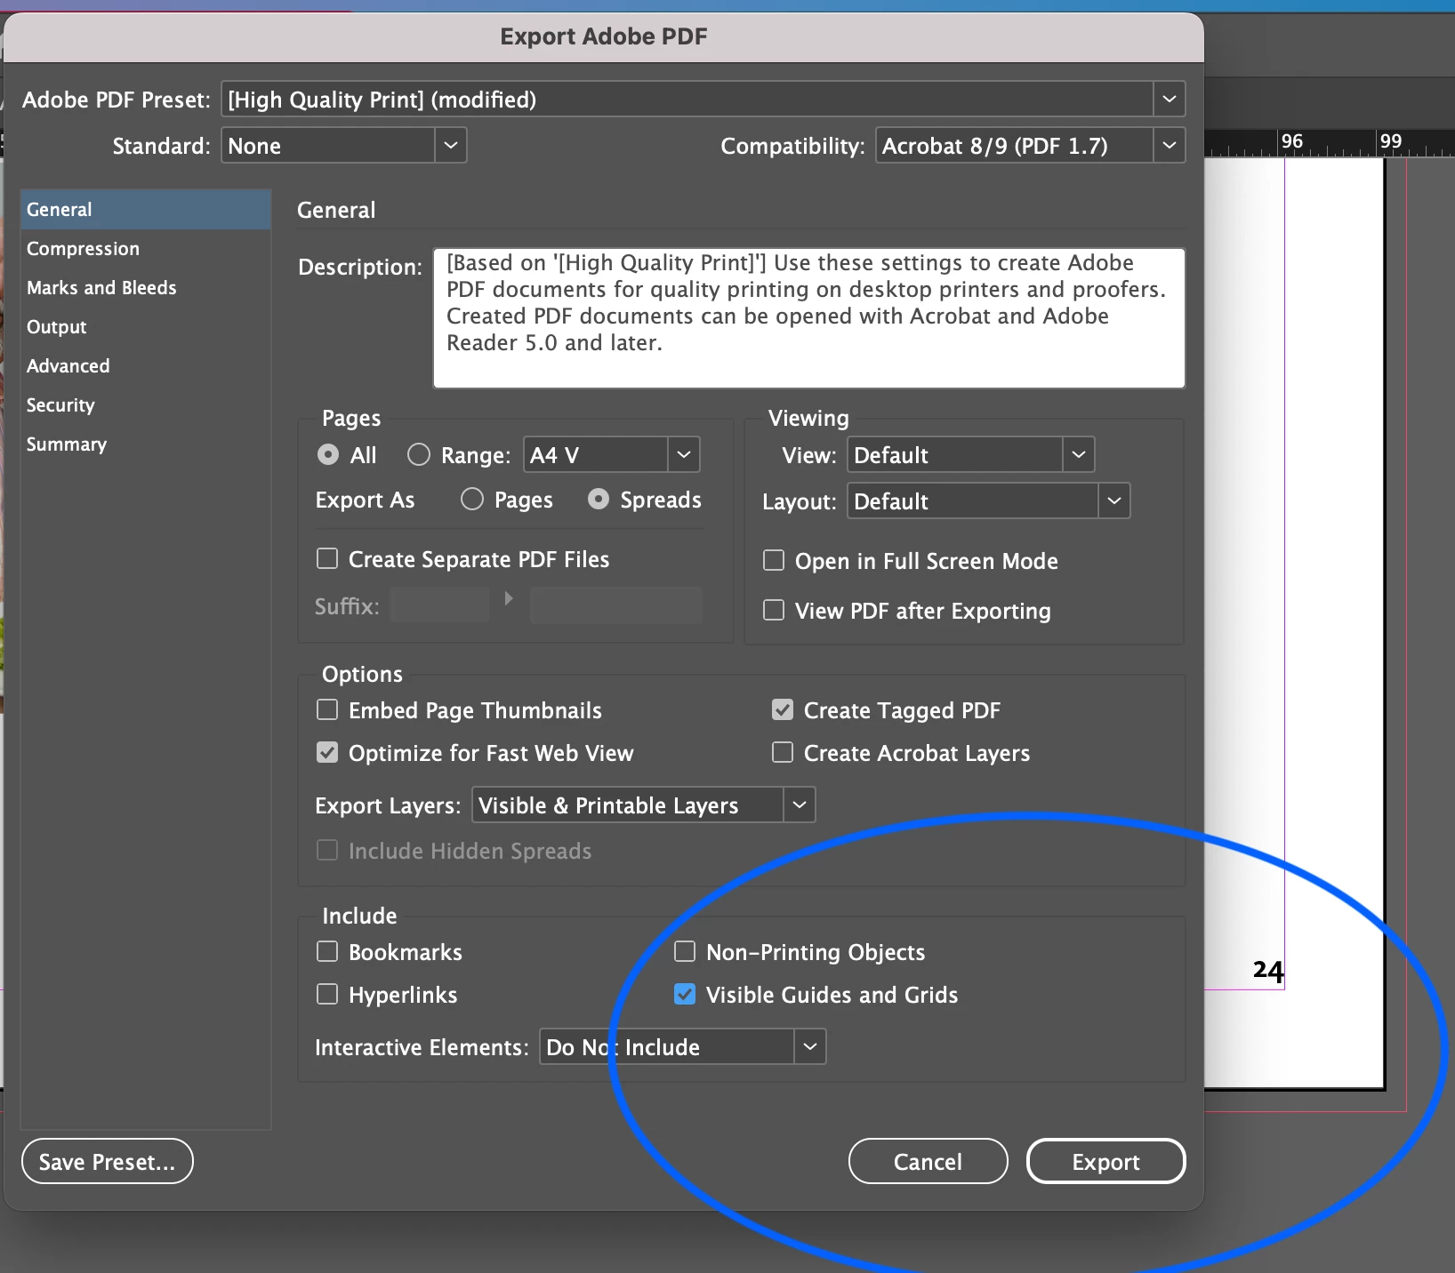The height and width of the screenshot is (1273, 1455).
Task: Uncheck Create Tagged PDF
Action: 783,709
